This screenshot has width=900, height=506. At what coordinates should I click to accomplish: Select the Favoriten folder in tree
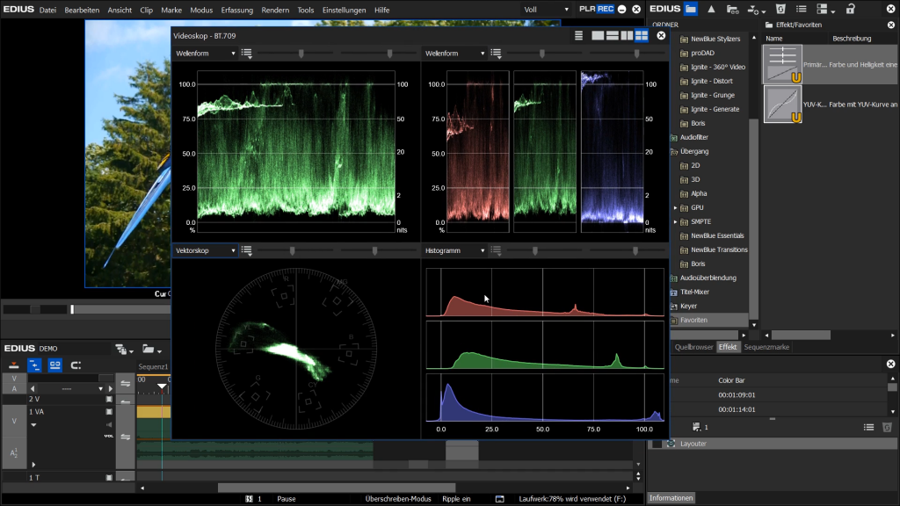pyautogui.click(x=693, y=320)
